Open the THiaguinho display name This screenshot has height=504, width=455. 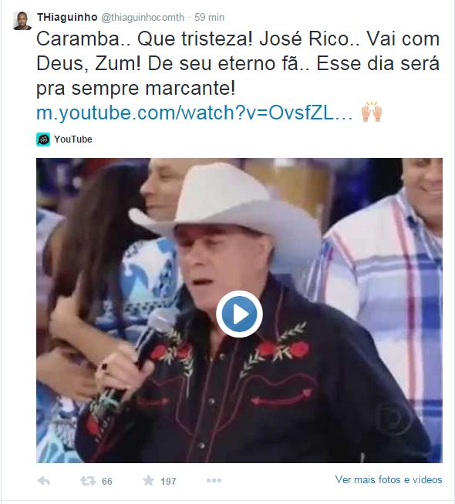point(67,17)
